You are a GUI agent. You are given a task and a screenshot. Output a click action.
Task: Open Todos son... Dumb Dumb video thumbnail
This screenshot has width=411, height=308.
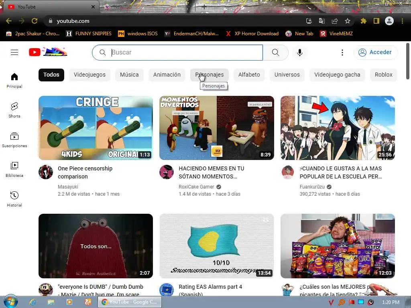[x=96, y=246]
